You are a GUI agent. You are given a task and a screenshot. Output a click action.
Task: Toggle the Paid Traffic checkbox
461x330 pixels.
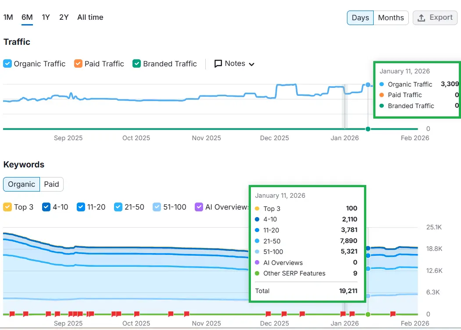78,64
